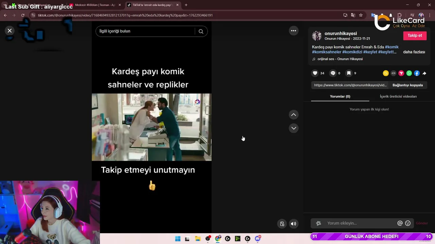Toggle auto-scroll icon beside volume button

[x=282, y=224]
